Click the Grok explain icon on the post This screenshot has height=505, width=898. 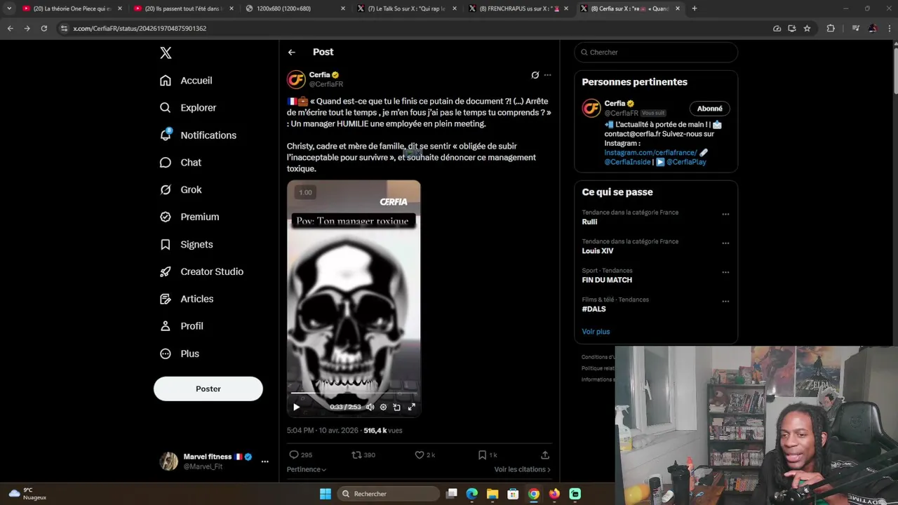tap(535, 75)
